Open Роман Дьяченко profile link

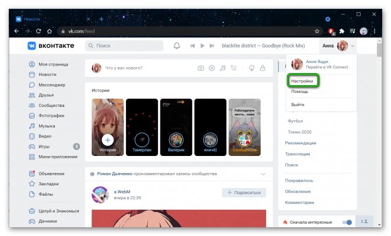[x=115, y=174]
